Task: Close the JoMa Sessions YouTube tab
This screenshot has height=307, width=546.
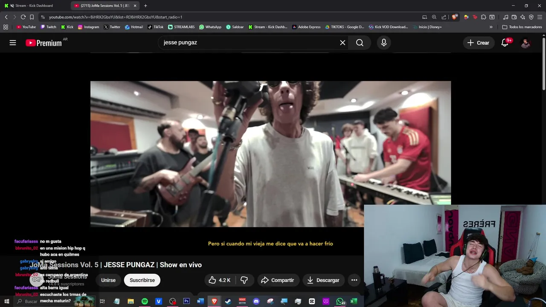Action: pyautogui.click(x=135, y=6)
